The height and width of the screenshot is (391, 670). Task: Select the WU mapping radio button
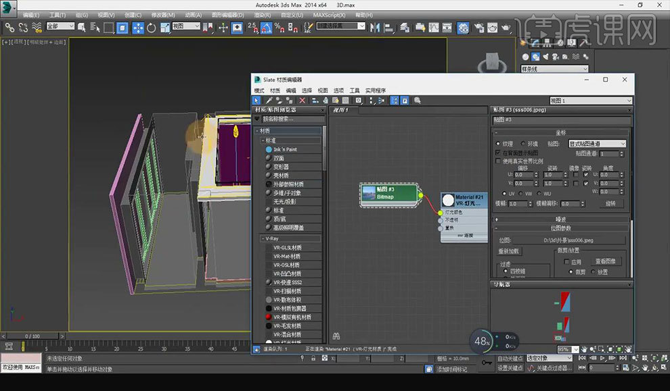tap(539, 194)
